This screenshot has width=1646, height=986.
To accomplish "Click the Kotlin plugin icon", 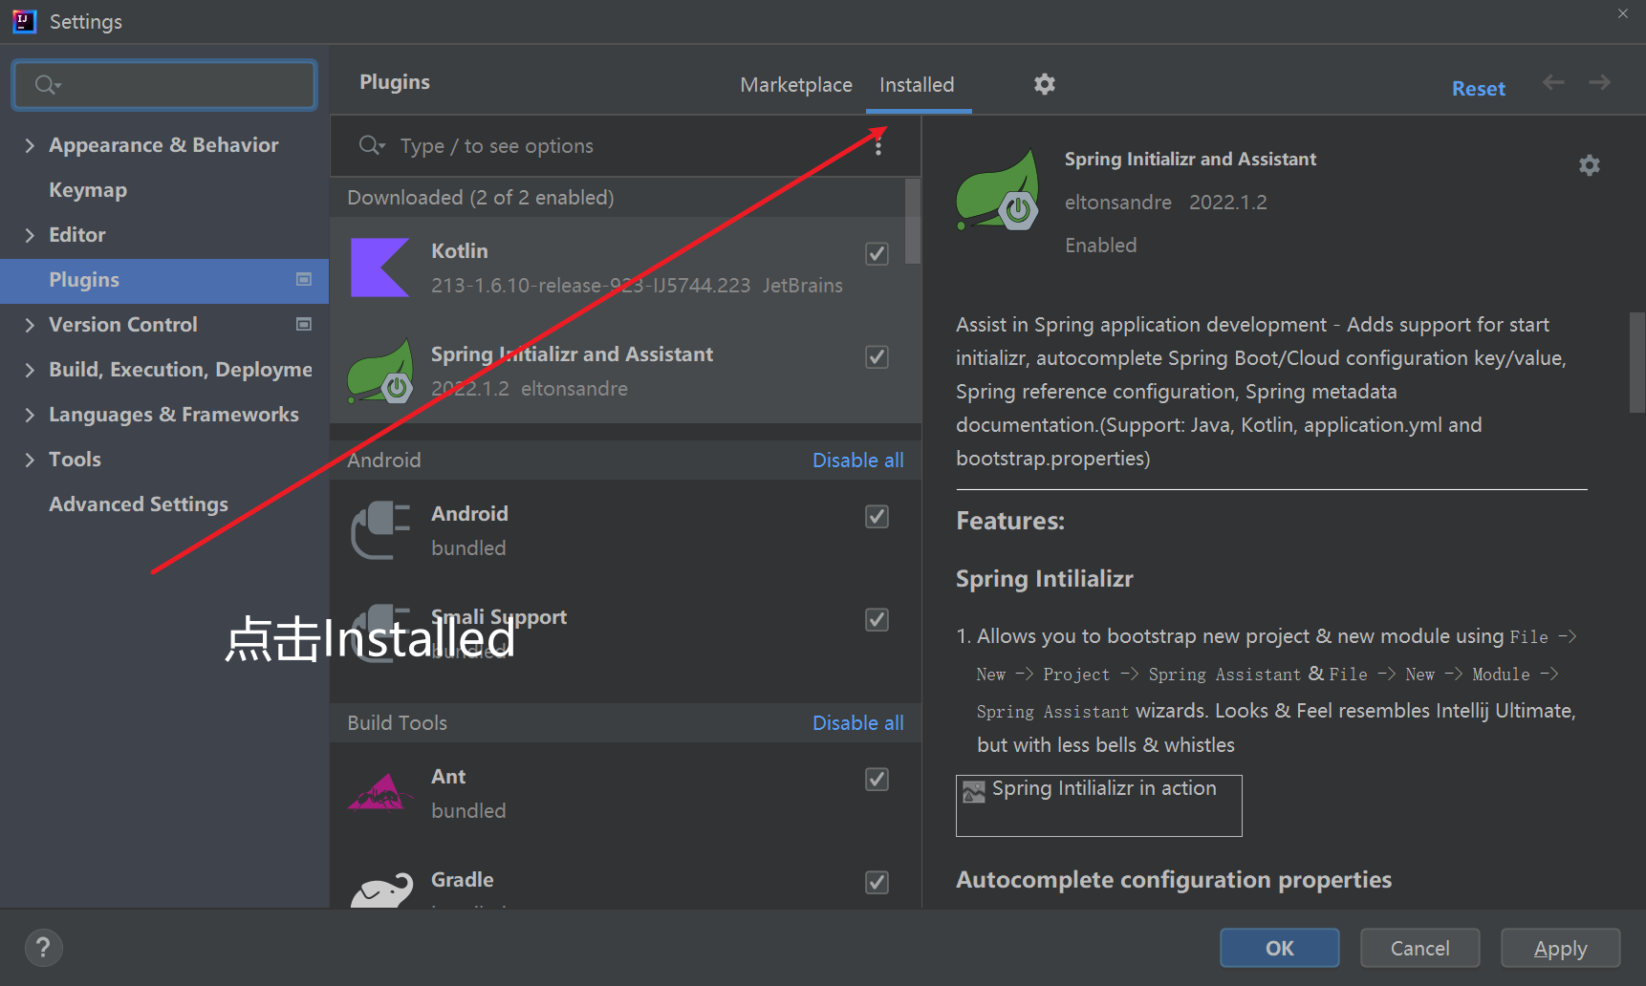I will tap(379, 268).
